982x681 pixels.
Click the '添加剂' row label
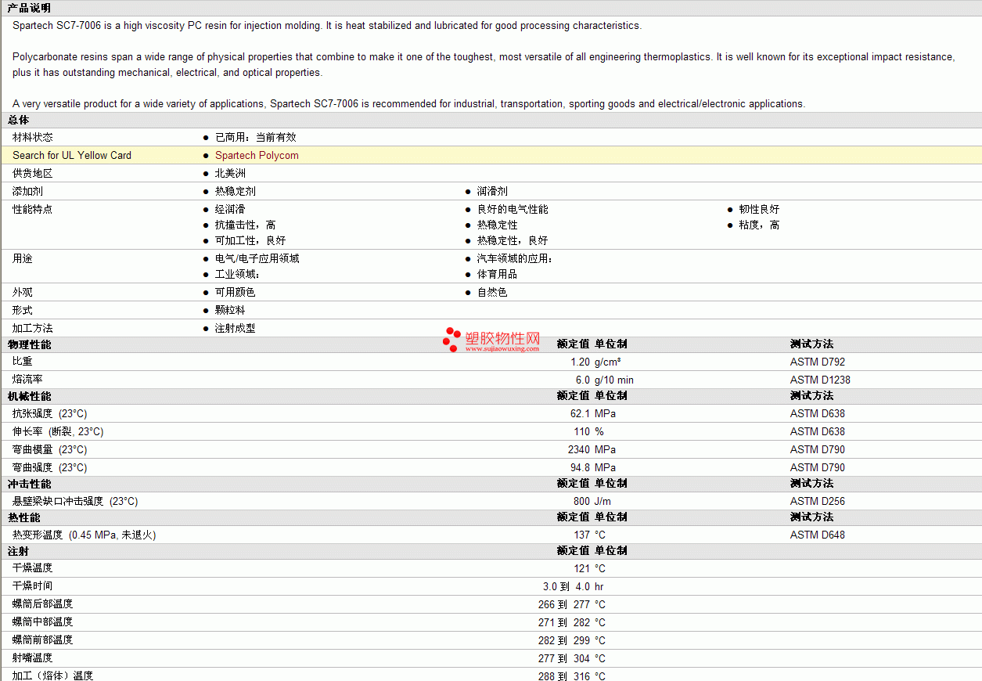point(27,191)
